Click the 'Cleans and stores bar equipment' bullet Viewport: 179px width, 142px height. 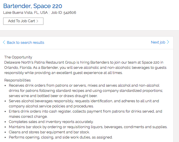pyautogui.click(x=49, y=132)
